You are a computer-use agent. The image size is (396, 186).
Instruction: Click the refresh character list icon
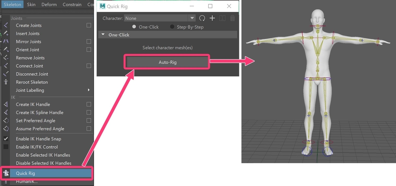click(x=202, y=18)
